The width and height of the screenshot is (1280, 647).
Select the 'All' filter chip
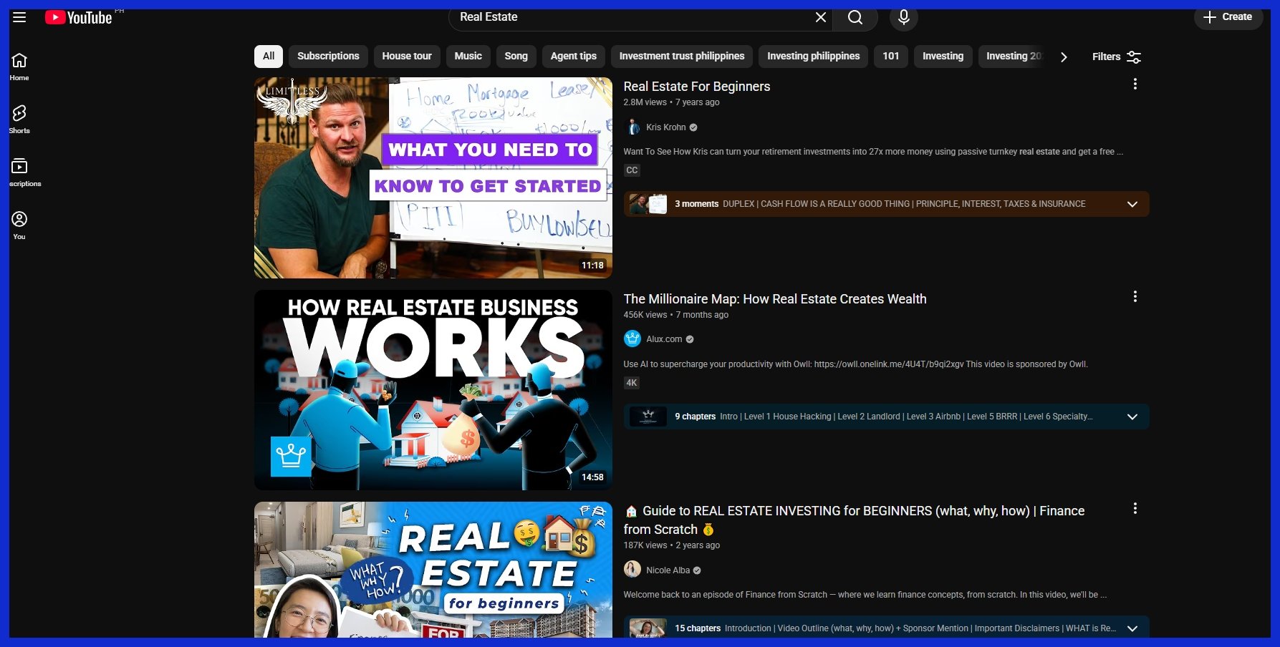click(268, 56)
